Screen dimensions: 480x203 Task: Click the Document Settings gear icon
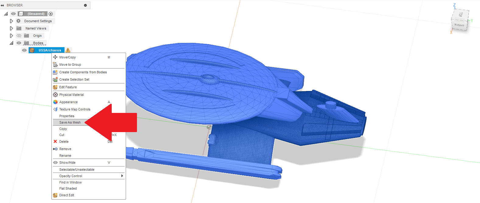coord(19,21)
